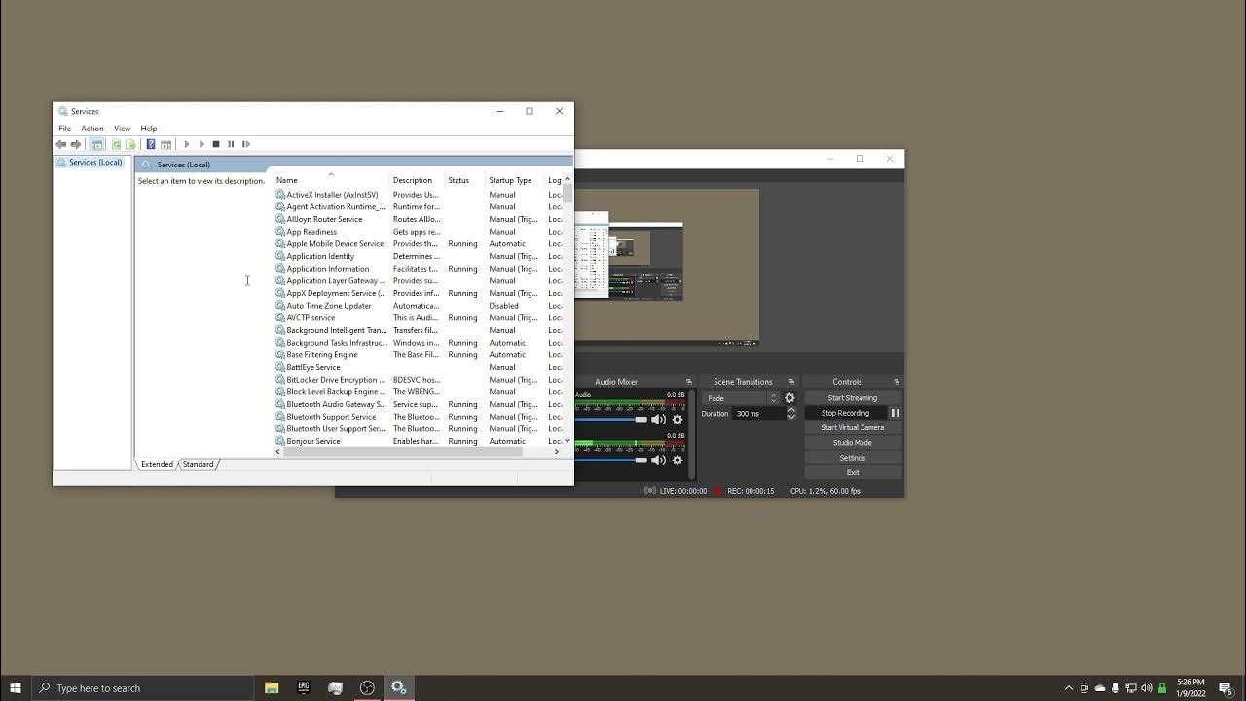Viewport: 1246px width, 701px height.
Task: Click the Duration 300 ms input field
Action: 758,413
